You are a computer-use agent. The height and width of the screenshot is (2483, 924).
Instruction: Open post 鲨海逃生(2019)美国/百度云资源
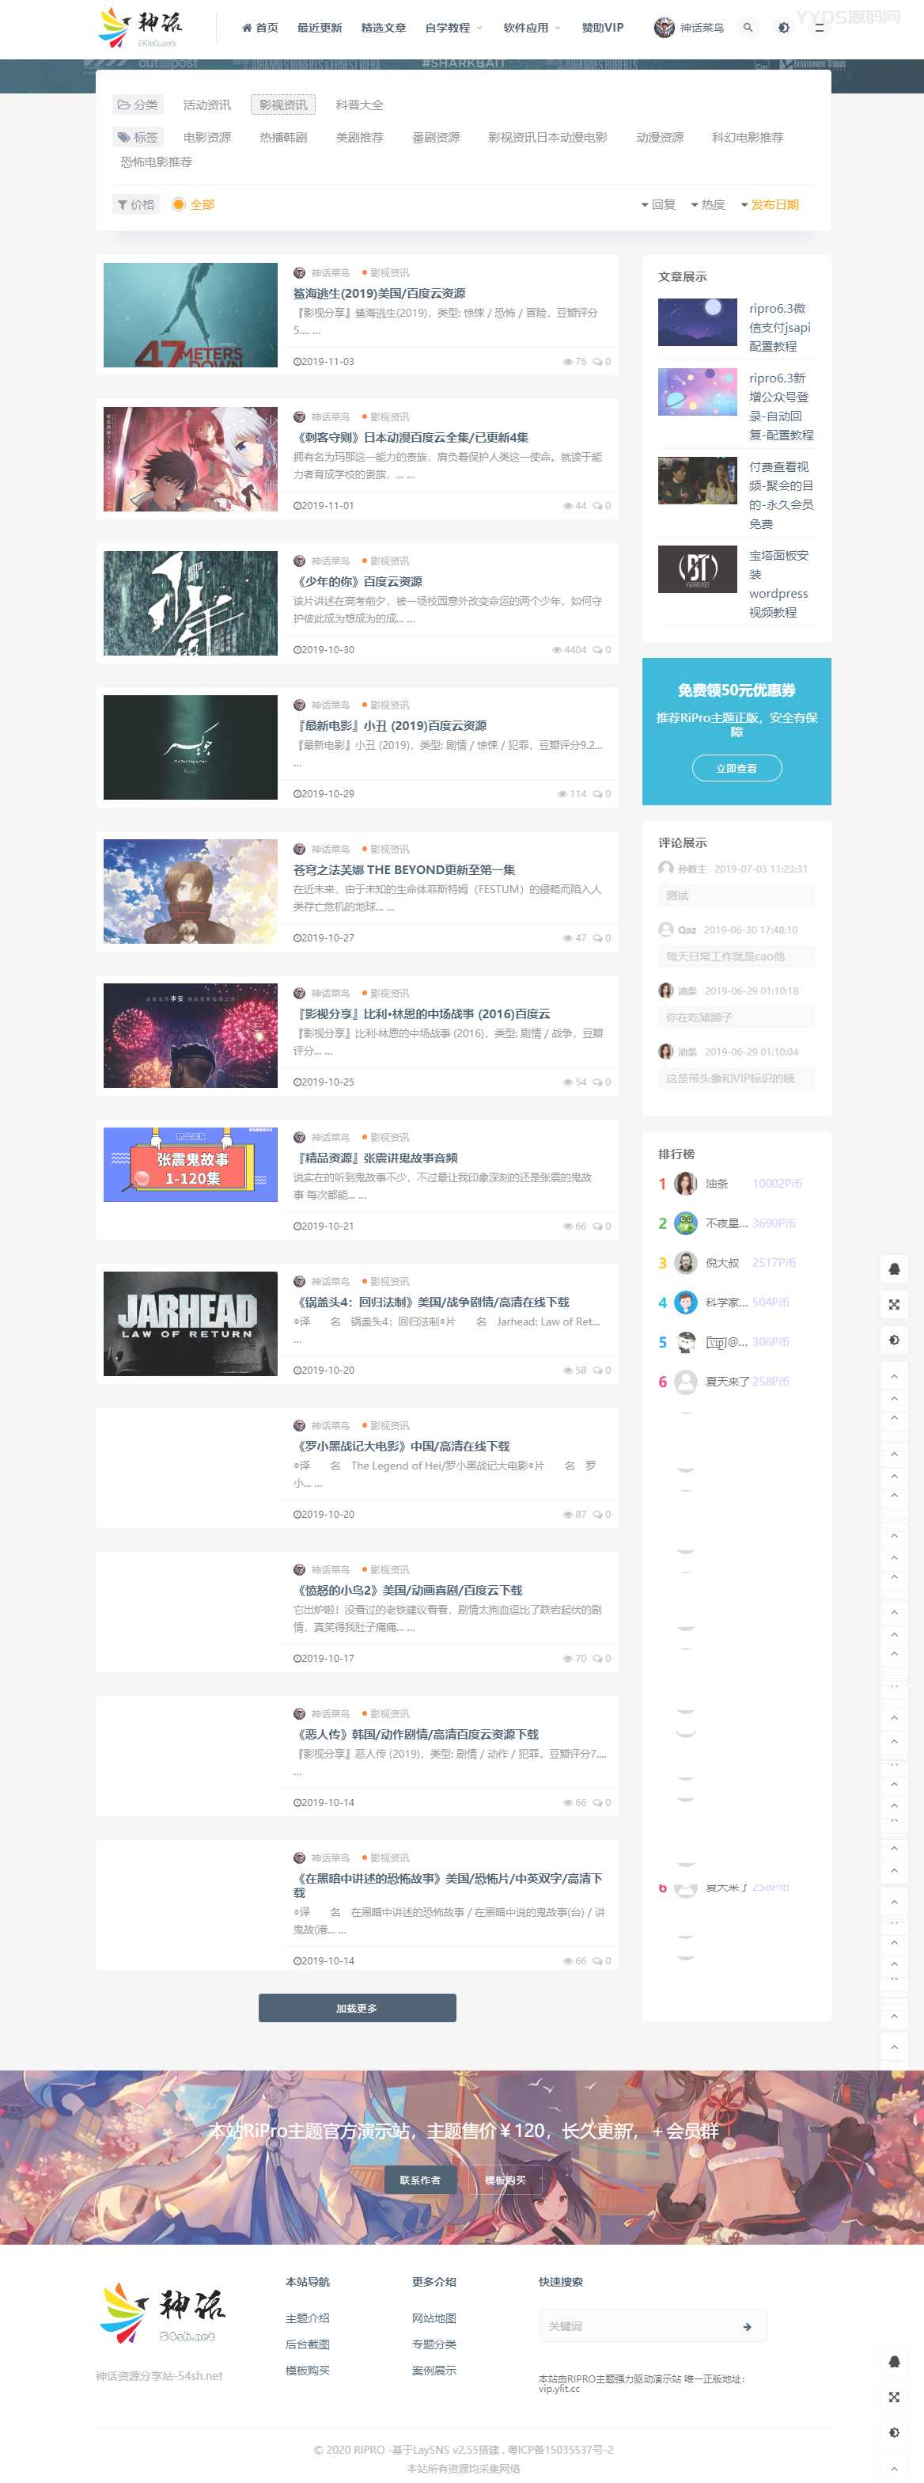tap(380, 293)
